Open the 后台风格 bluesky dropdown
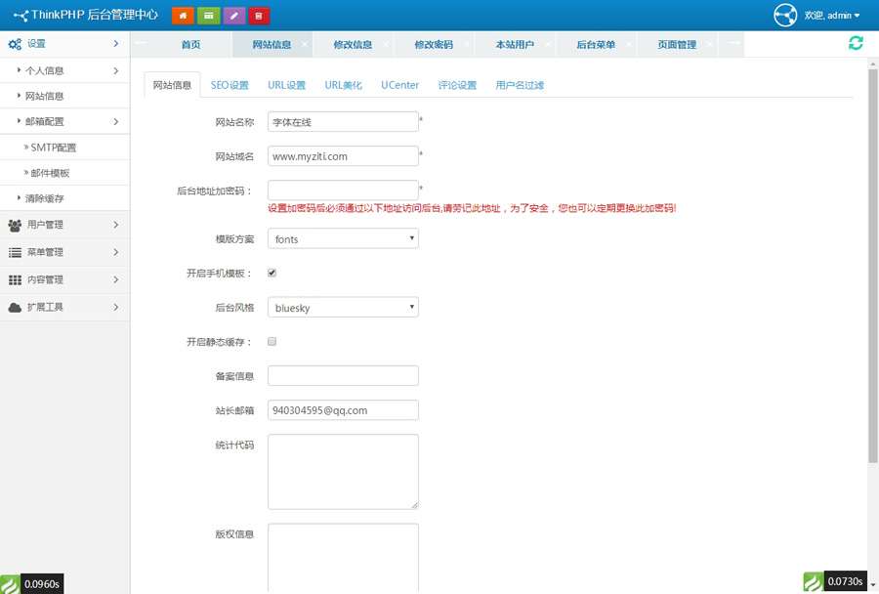The height and width of the screenshot is (594, 879). coord(343,308)
